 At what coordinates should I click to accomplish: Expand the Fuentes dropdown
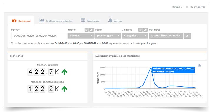point(81,36)
